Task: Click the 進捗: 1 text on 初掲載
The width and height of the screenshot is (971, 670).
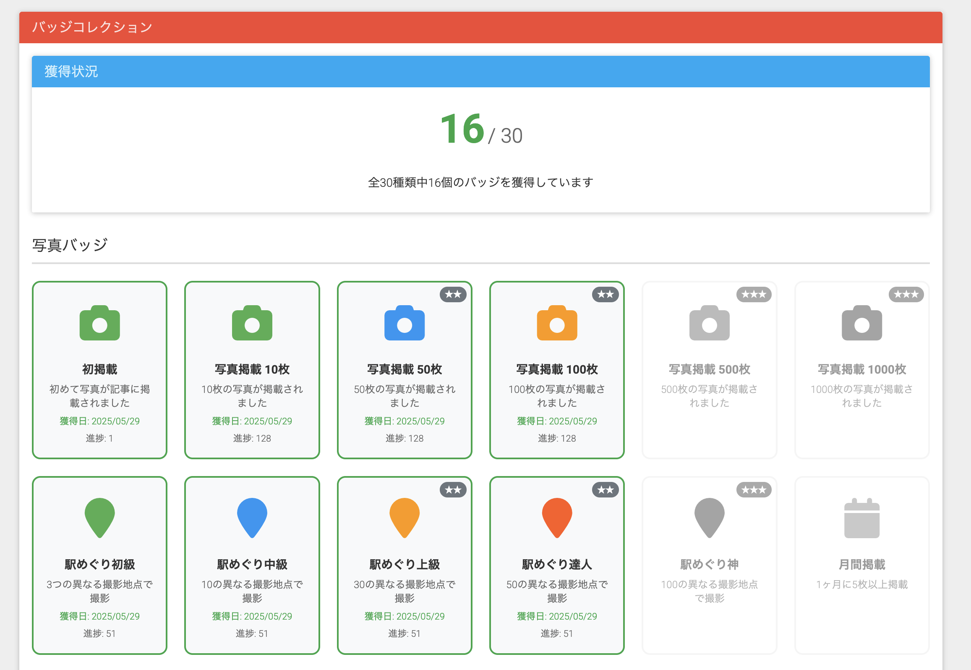Action: coord(99,438)
